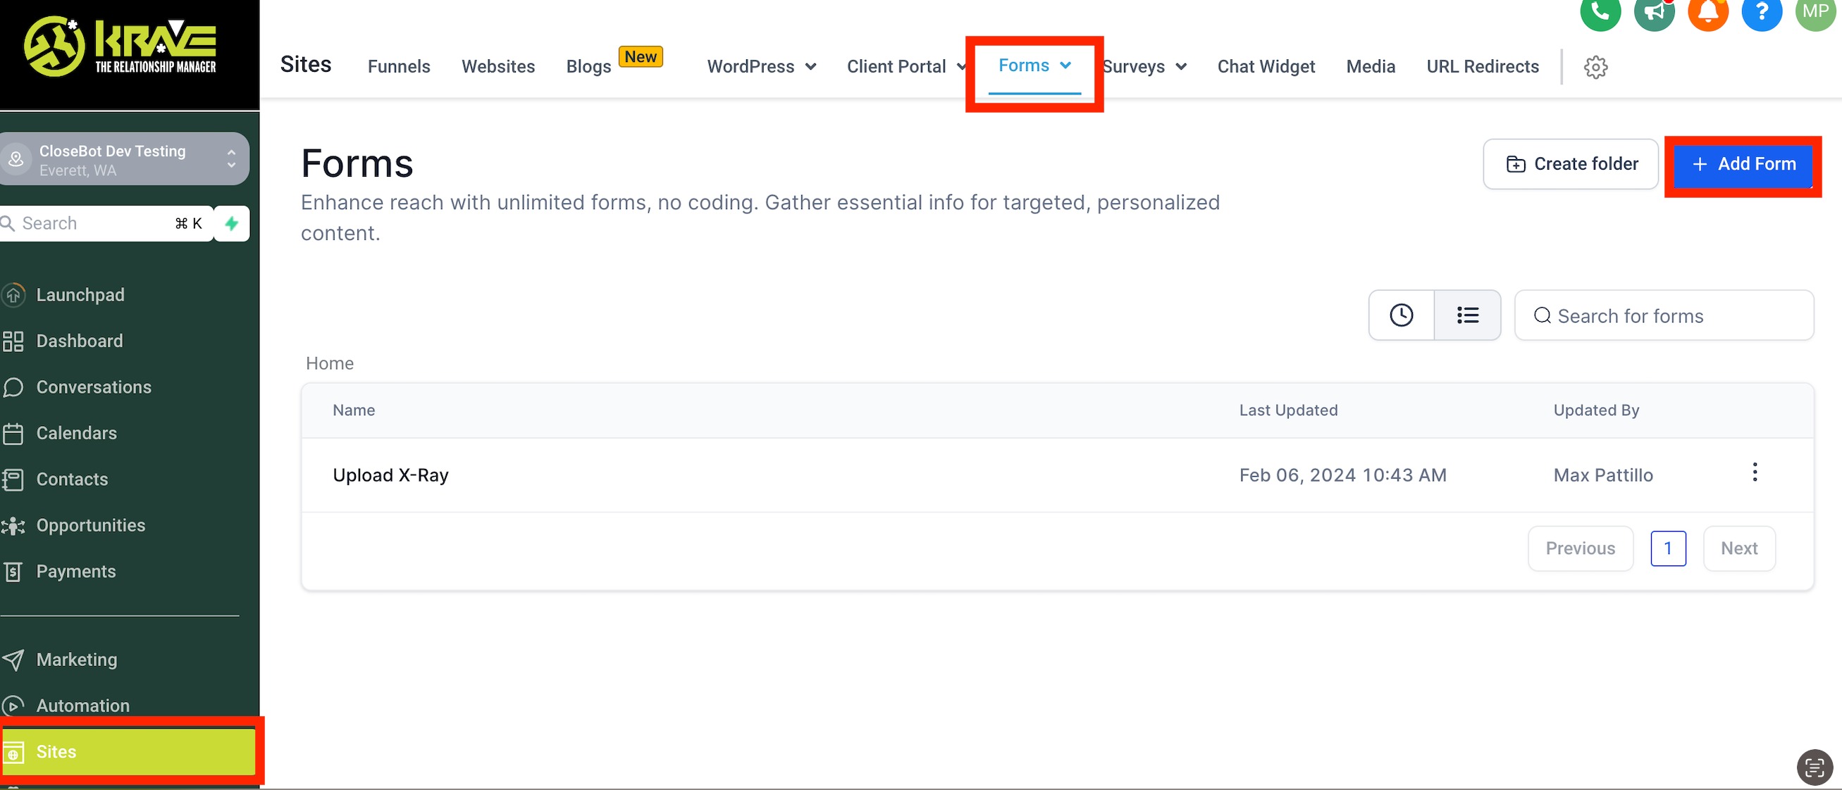
Task: Expand the WordPress dropdown menu
Action: 761,66
